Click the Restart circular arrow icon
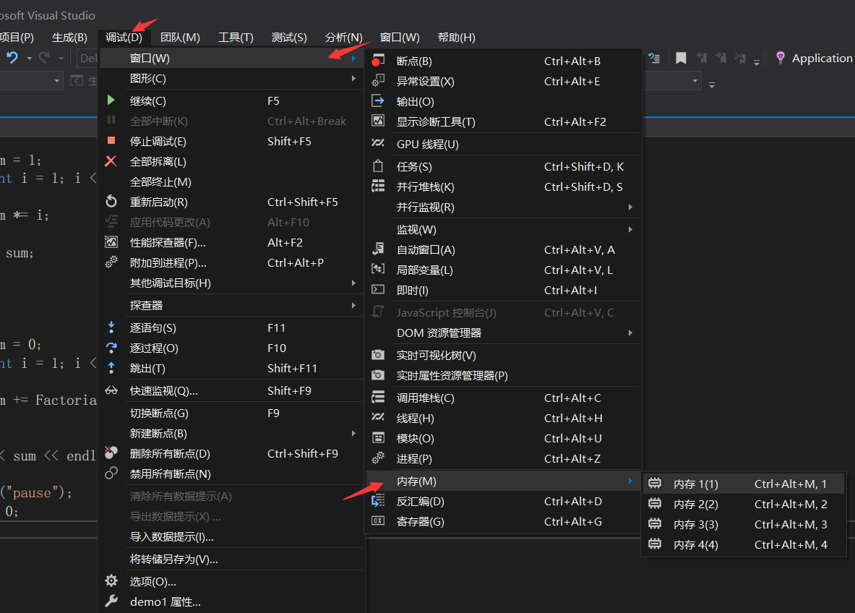The width and height of the screenshot is (855, 613). [111, 201]
